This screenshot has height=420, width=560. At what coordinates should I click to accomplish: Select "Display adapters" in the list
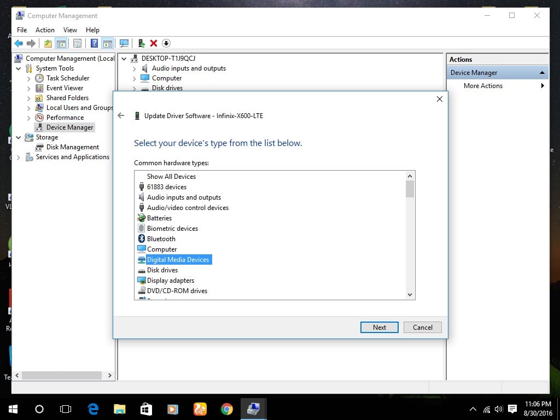171,281
